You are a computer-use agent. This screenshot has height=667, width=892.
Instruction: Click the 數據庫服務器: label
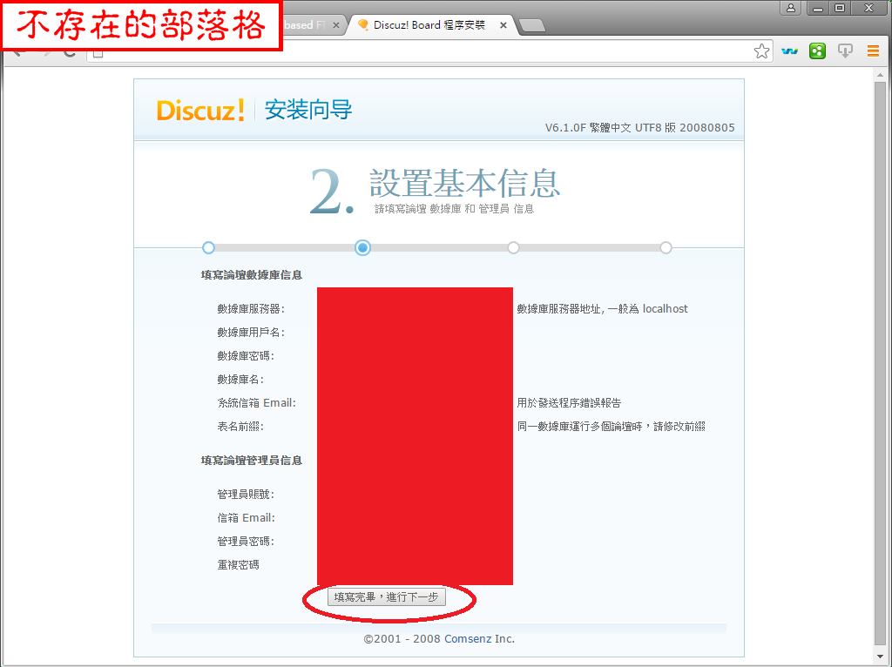[x=251, y=309]
